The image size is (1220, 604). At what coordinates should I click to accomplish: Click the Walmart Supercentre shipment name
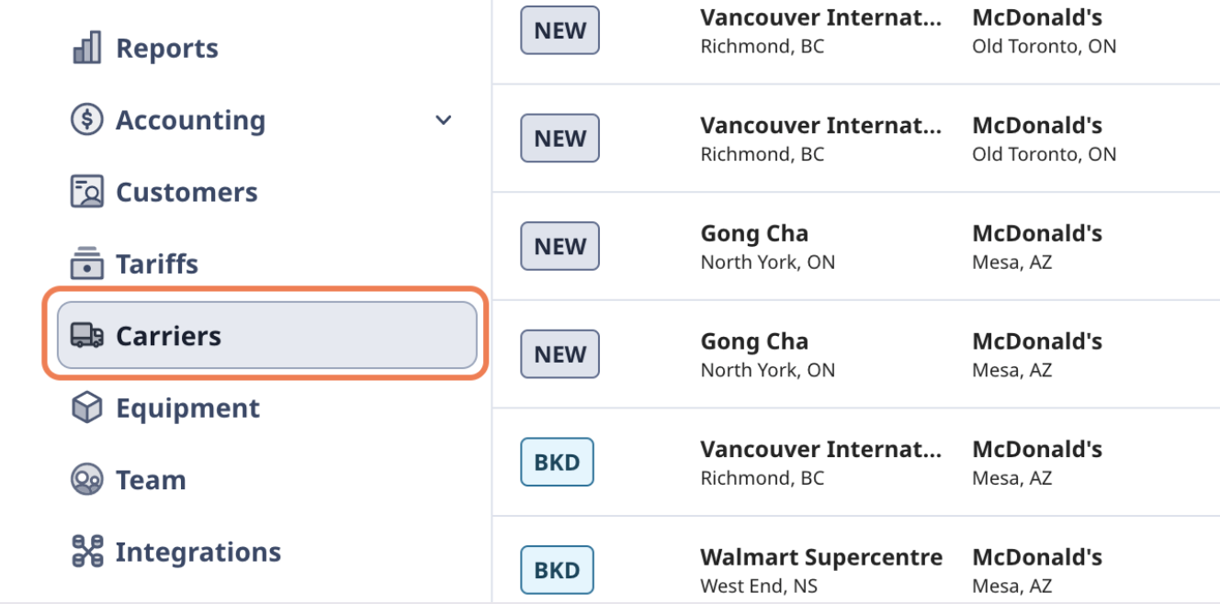click(x=821, y=556)
